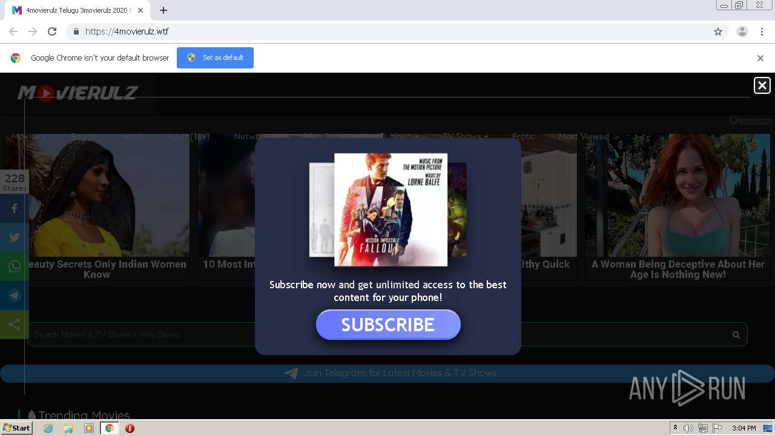The width and height of the screenshot is (775, 436).
Task: Click Trending Movies heading
Action: [84, 415]
